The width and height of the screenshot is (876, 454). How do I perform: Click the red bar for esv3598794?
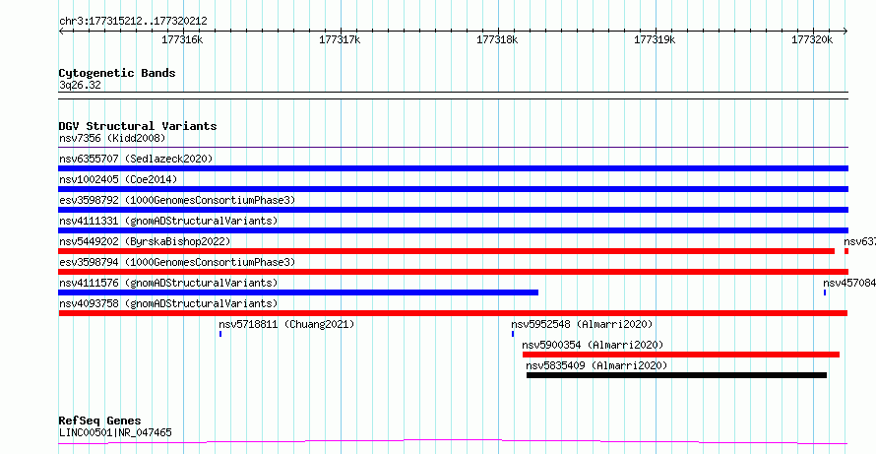(453, 272)
